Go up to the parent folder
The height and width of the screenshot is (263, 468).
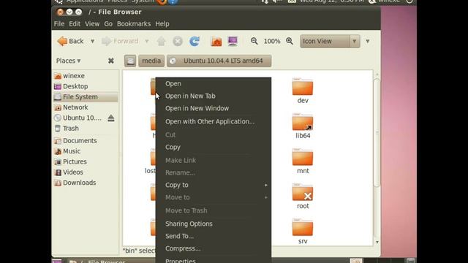point(161,41)
